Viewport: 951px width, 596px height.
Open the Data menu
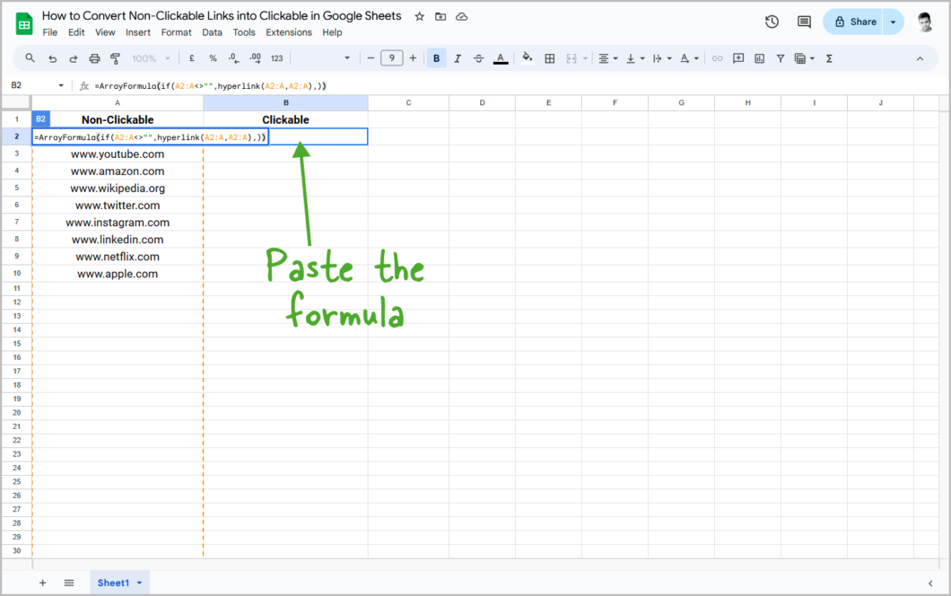pos(212,32)
